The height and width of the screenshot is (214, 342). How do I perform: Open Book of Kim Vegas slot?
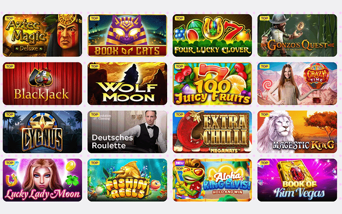pyautogui.click(x=297, y=180)
